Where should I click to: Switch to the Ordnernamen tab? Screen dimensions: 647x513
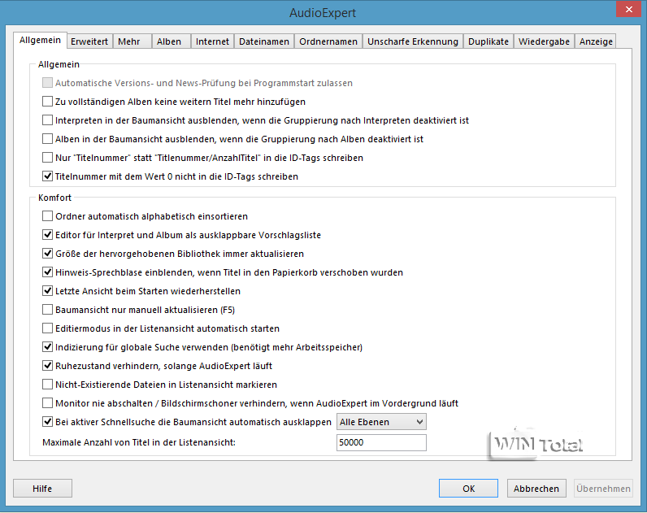coord(328,41)
